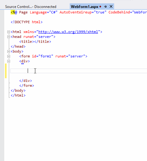Screen dimensions: 147x161
Task: Click the Language attribute in Page directive
Action: point(38,12)
